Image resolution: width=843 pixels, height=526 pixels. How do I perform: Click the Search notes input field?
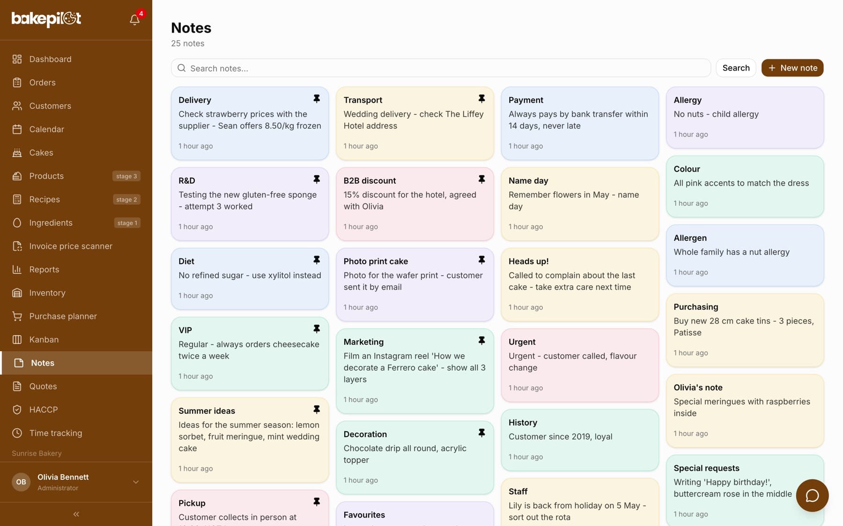441,68
